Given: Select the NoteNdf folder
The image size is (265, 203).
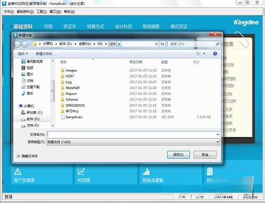Looking at the screenshot, I should point(72,88).
